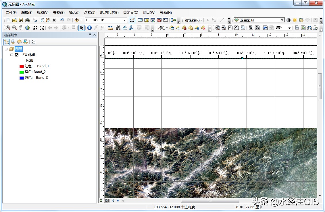Click the Cut scissors icon
Viewport: 325px width, 212px height.
tap(35, 20)
